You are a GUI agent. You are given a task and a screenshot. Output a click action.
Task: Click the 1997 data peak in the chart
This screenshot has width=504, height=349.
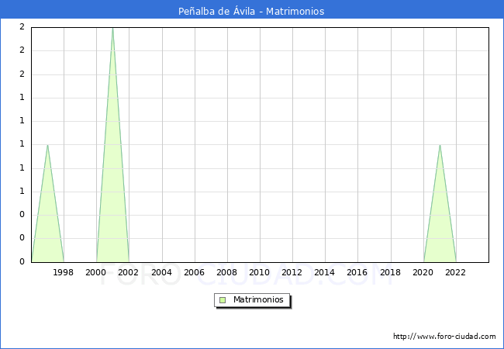coord(47,145)
